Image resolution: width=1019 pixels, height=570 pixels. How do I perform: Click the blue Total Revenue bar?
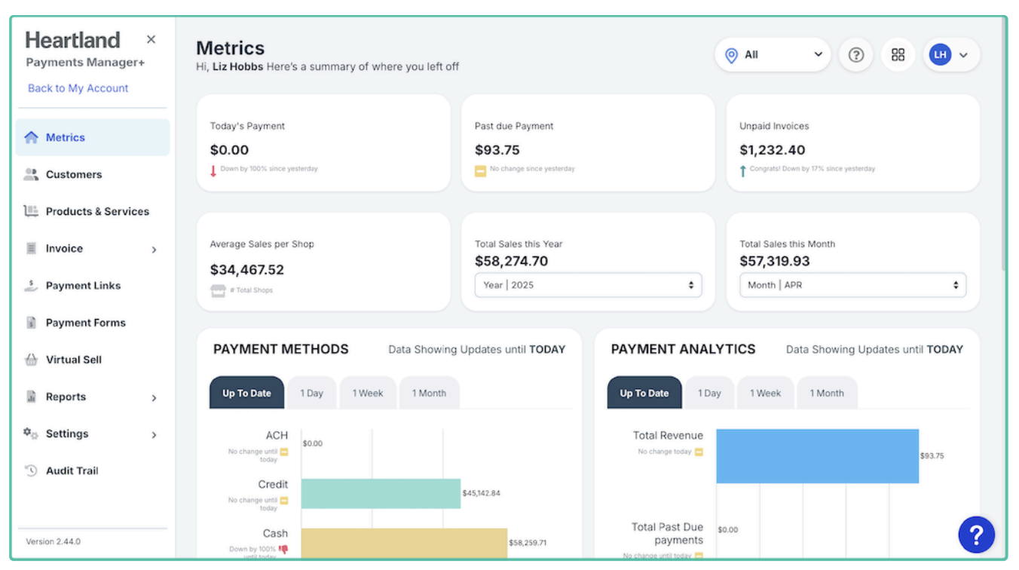click(817, 456)
